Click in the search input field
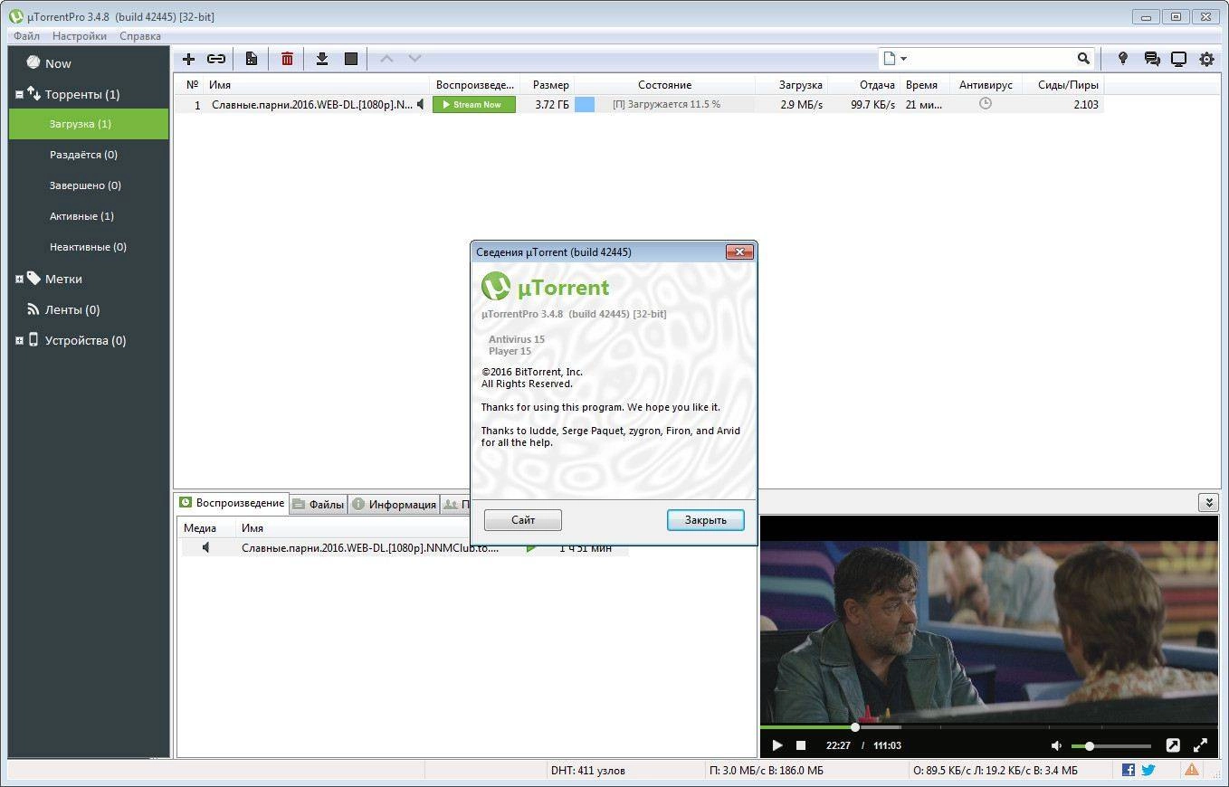 [993, 59]
